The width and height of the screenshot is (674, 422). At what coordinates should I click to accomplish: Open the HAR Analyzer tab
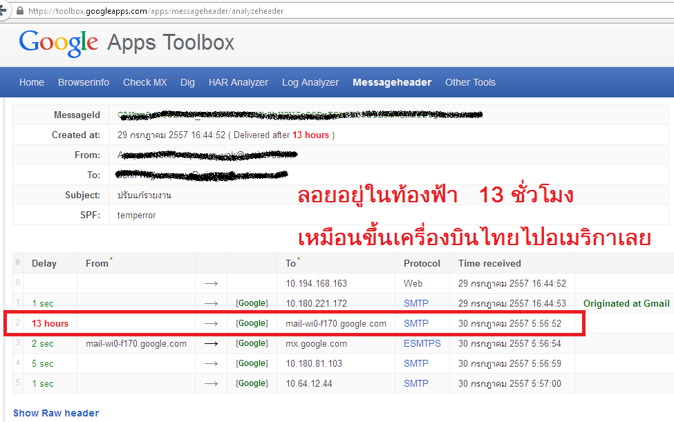[238, 82]
